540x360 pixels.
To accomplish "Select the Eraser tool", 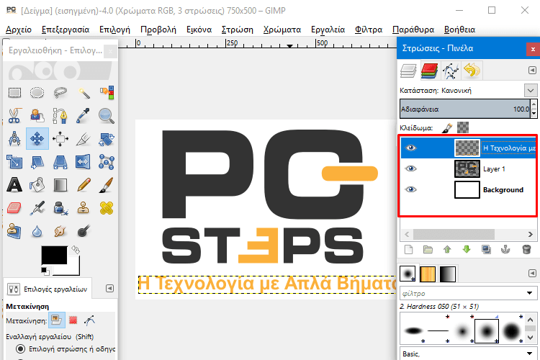I will pos(14,208).
